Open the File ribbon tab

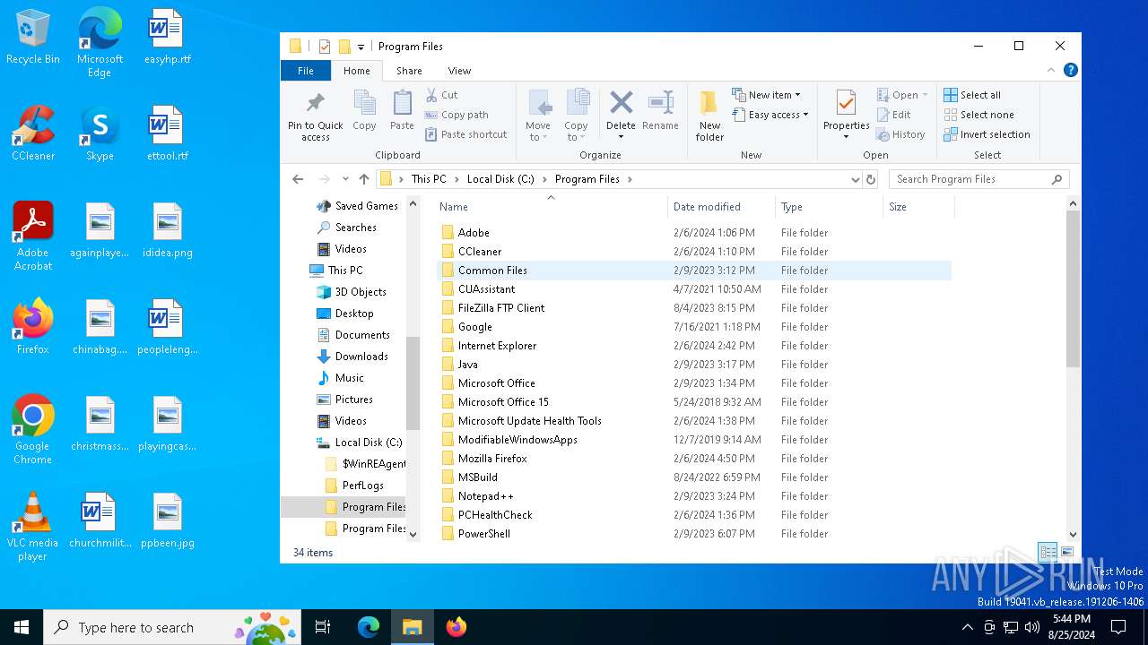(306, 71)
